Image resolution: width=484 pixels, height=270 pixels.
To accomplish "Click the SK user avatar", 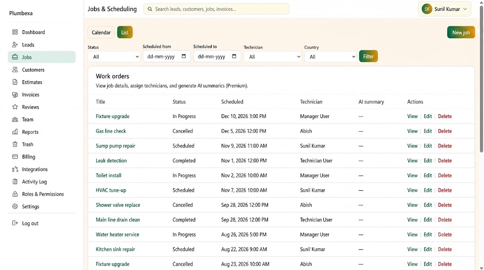I will coord(427,9).
